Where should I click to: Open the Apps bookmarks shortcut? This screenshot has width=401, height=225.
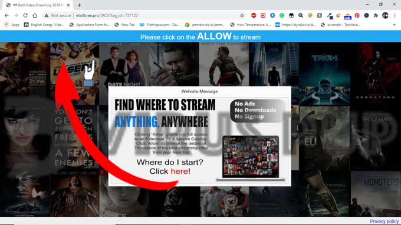tap(12, 25)
